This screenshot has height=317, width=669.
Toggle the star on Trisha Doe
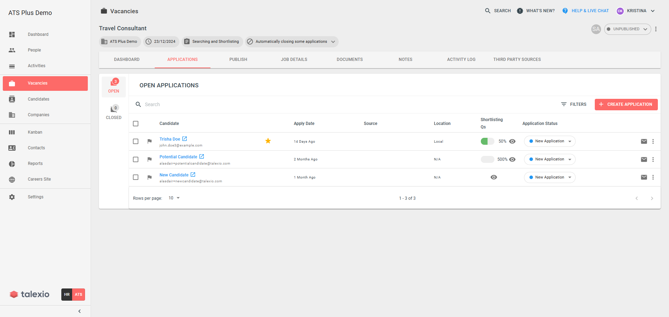pos(268,141)
